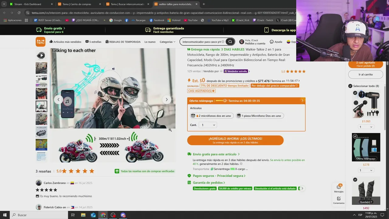Reload the page in Chrome
This screenshot has height=219, width=389.
coord(19,13)
